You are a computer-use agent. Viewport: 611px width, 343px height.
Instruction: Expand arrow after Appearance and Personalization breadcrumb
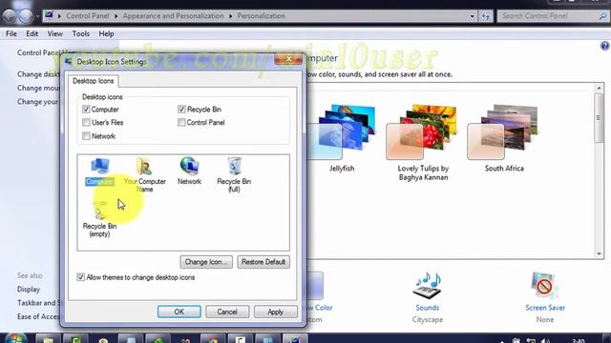pos(231,16)
